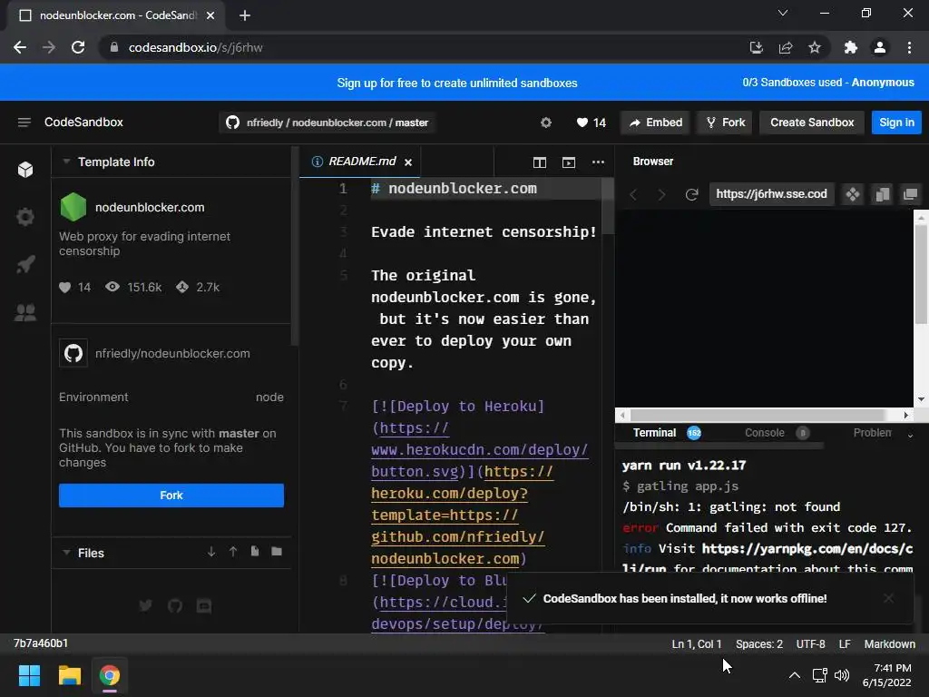929x697 pixels.
Task: Open Deployment rocket icon in sidebar
Action: (25, 264)
